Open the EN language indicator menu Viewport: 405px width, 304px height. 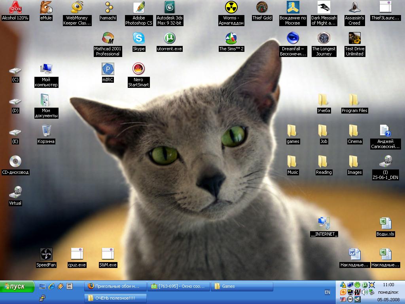pyautogui.click(x=327, y=292)
